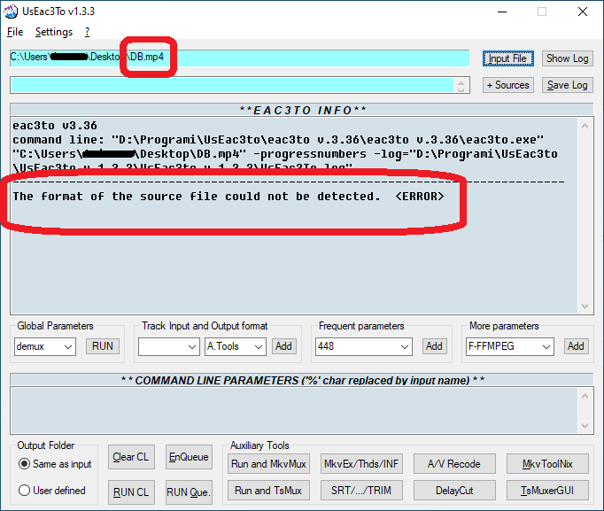
Task: Click the 'eac3to v3.36' log line
Action: pos(55,126)
